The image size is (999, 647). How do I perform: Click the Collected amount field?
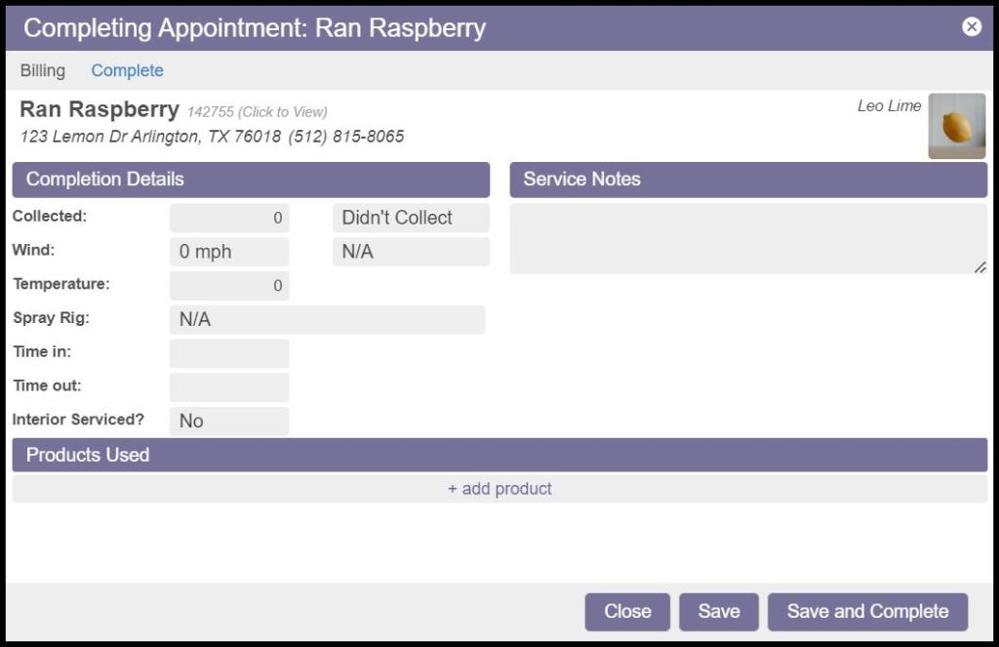[229, 218]
